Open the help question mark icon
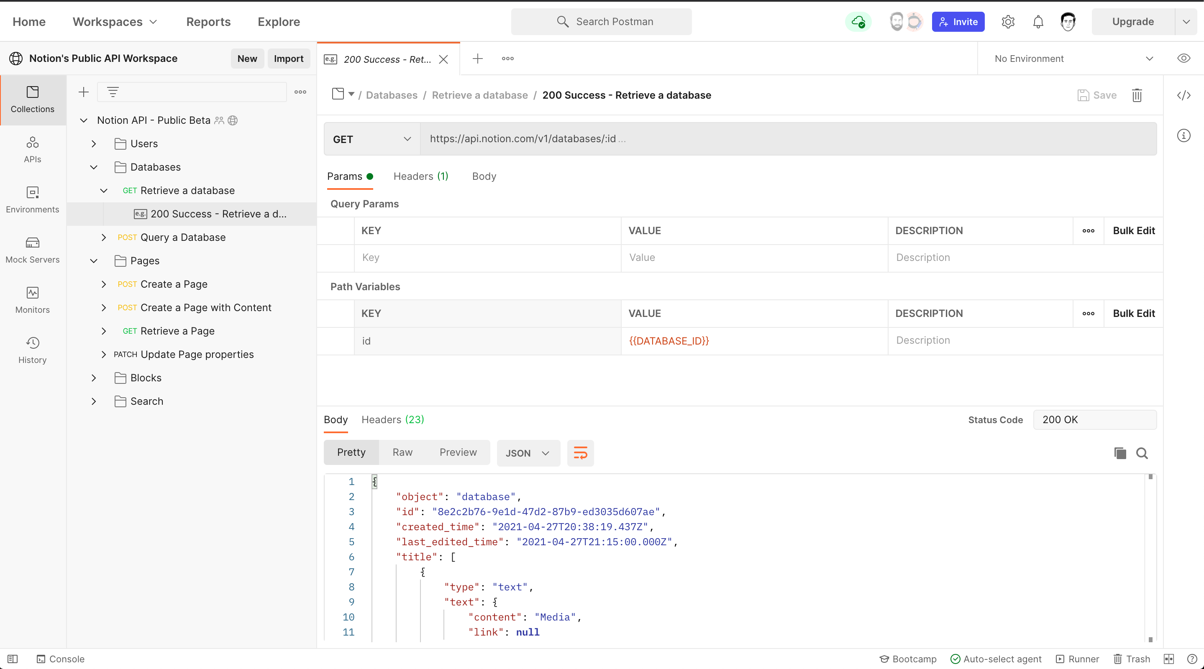Viewport: 1204px width, 669px height. click(x=1192, y=659)
